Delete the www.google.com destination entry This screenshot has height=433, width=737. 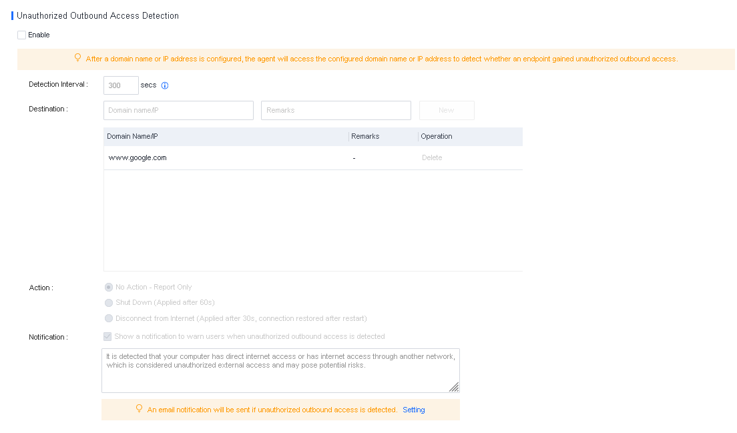[x=432, y=158]
